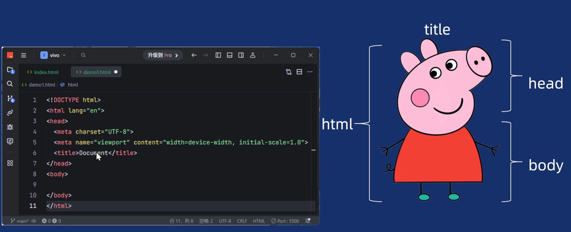
Task: Open the monitor-shaped icon in activity bar
Action: coord(10,141)
